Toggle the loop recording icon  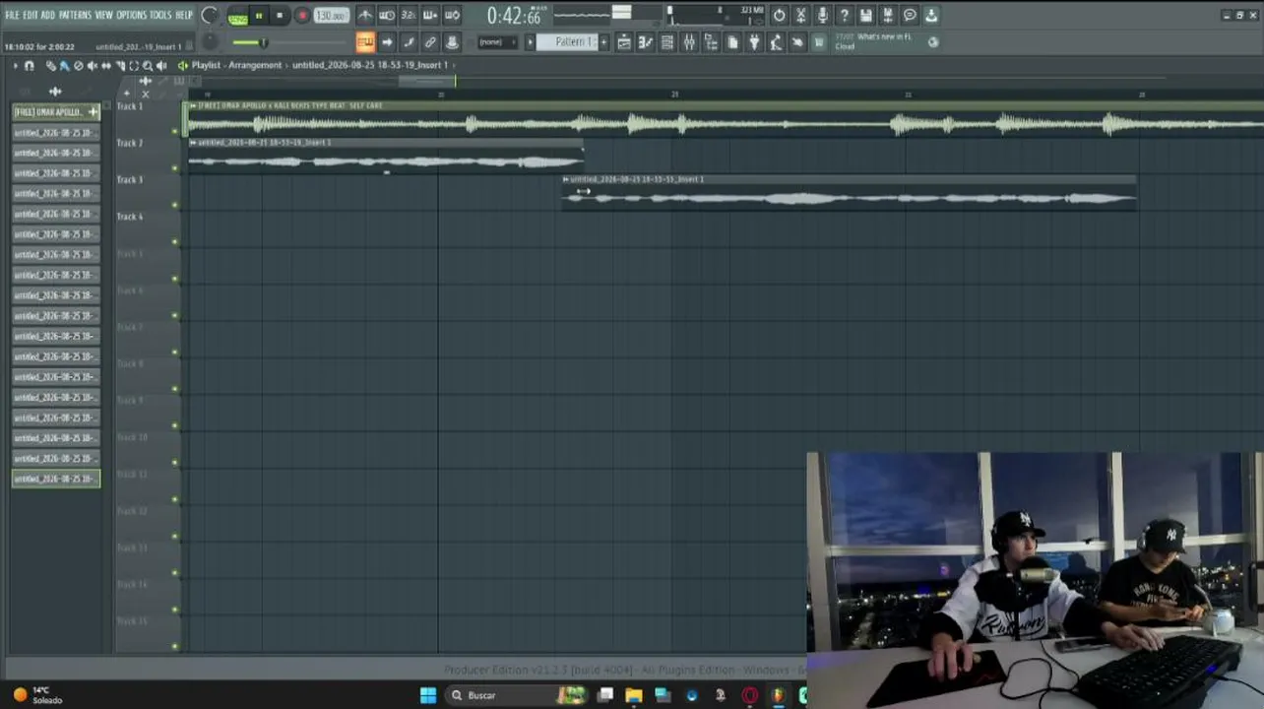(x=452, y=16)
